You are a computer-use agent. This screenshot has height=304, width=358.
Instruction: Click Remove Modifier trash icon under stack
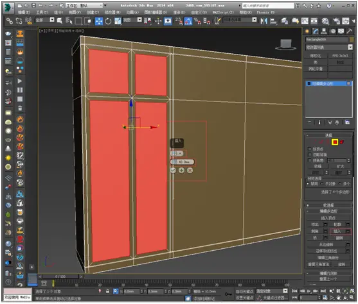337,122
